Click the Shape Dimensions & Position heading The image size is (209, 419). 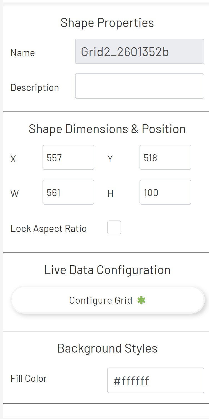tap(107, 128)
